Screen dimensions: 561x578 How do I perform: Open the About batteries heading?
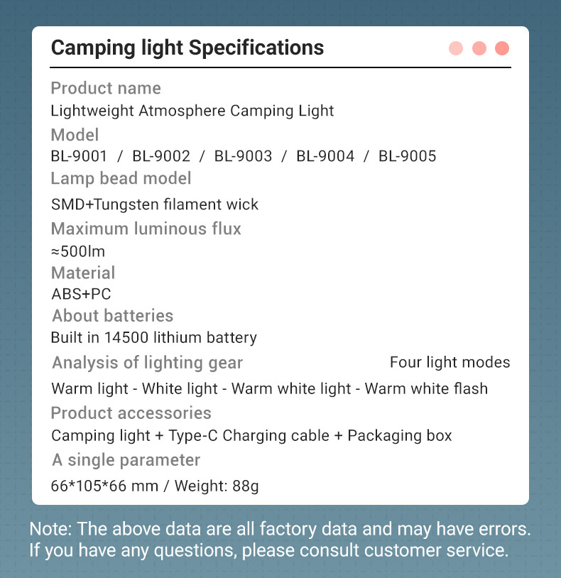click(x=112, y=315)
